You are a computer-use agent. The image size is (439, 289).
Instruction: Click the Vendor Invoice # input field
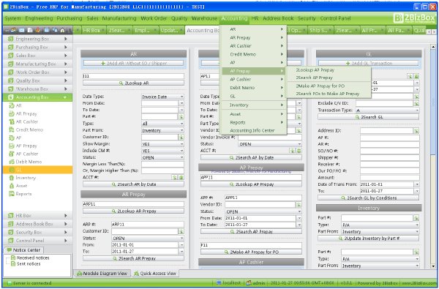[270, 138]
